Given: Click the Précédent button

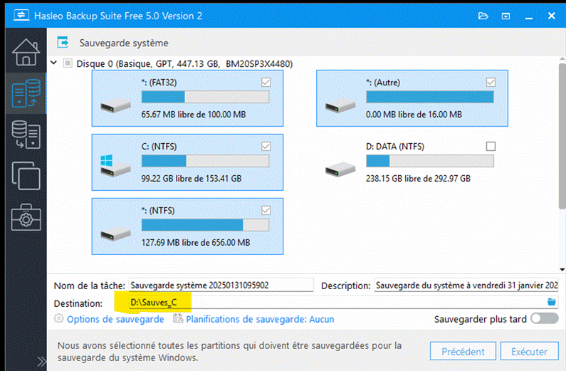Looking at the screenshot, I should click(x=463, y=351).
